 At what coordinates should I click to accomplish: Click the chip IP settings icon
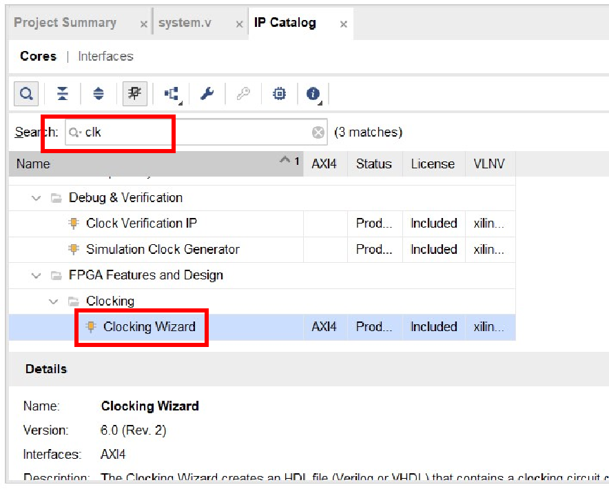tap(279, 94)
